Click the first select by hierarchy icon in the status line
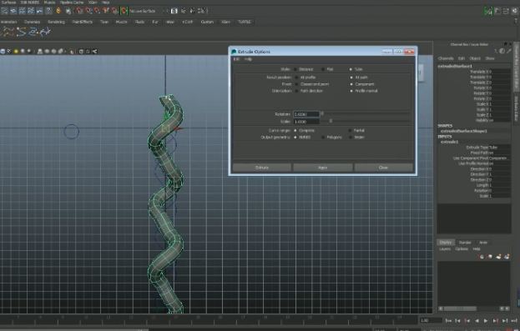The width and height of the screenshot is (520, 331). tap(4, 11)
